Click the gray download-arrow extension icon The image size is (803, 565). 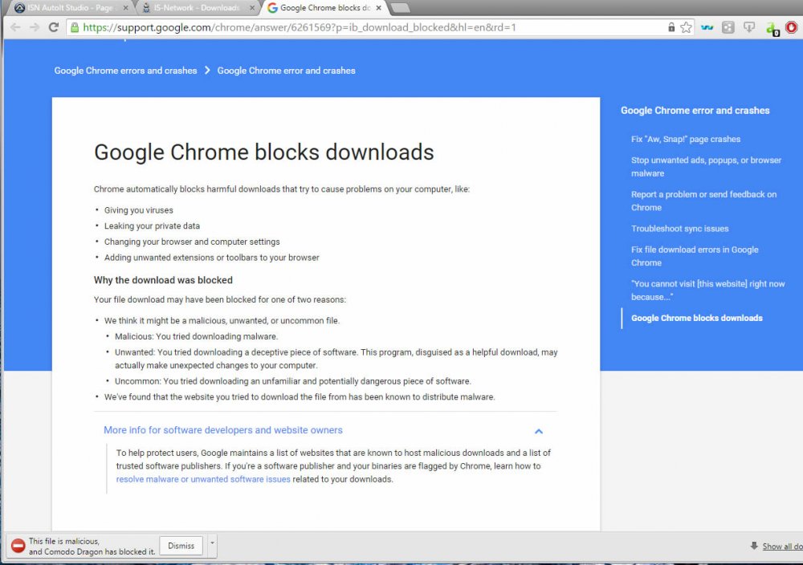748,27
